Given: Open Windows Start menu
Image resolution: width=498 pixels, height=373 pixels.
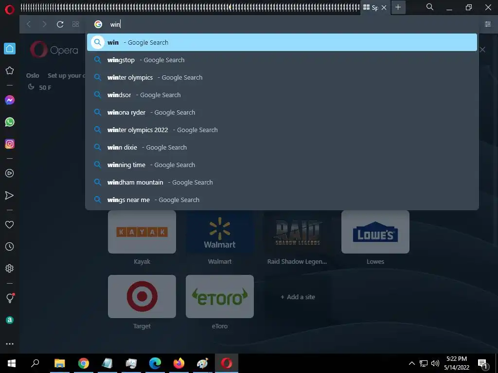Looking at the screenshot, I should [x=12, y=363].
